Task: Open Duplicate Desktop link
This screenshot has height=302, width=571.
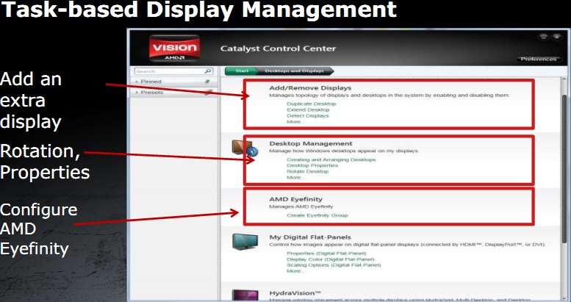Action: point(312,104)
